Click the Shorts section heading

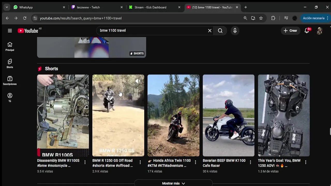click(51, 69)
